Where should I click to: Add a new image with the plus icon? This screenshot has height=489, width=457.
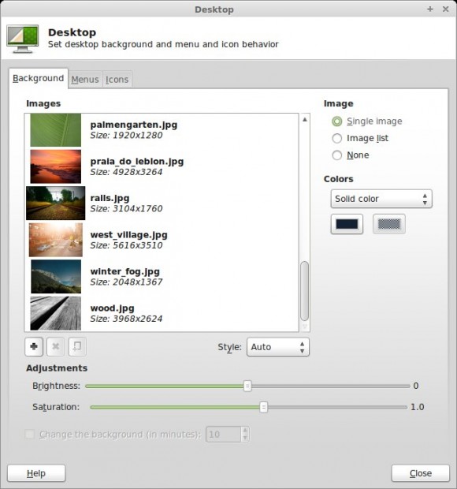(x=34, y=346)
